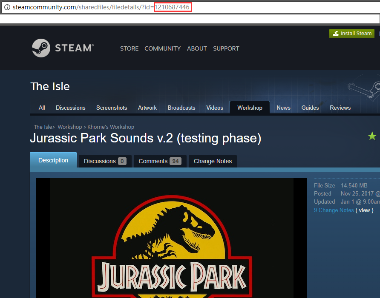380x298 pixels.
Task: Open the Change Notes tab
Action: pyautogui.click(x=213, y=161)
